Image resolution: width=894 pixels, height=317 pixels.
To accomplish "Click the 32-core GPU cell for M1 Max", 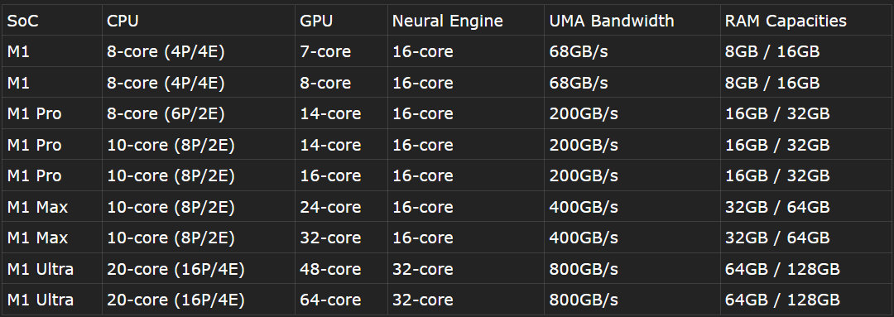I will click(330, 238).
